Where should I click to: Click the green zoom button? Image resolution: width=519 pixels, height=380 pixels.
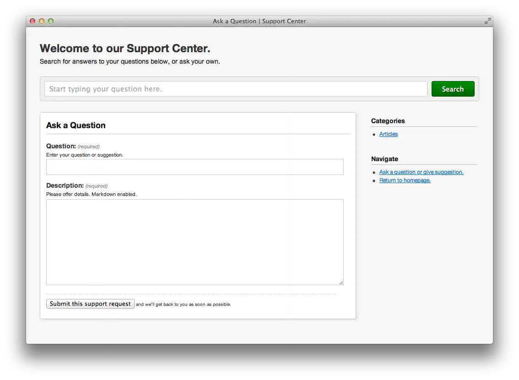pos(50,21)
